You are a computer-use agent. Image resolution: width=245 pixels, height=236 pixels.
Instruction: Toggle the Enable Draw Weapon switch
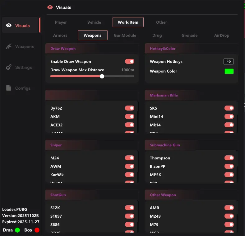pos(130,61)
